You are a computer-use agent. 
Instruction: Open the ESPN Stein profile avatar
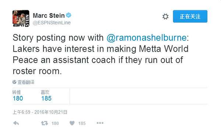[x=21, y=18]
